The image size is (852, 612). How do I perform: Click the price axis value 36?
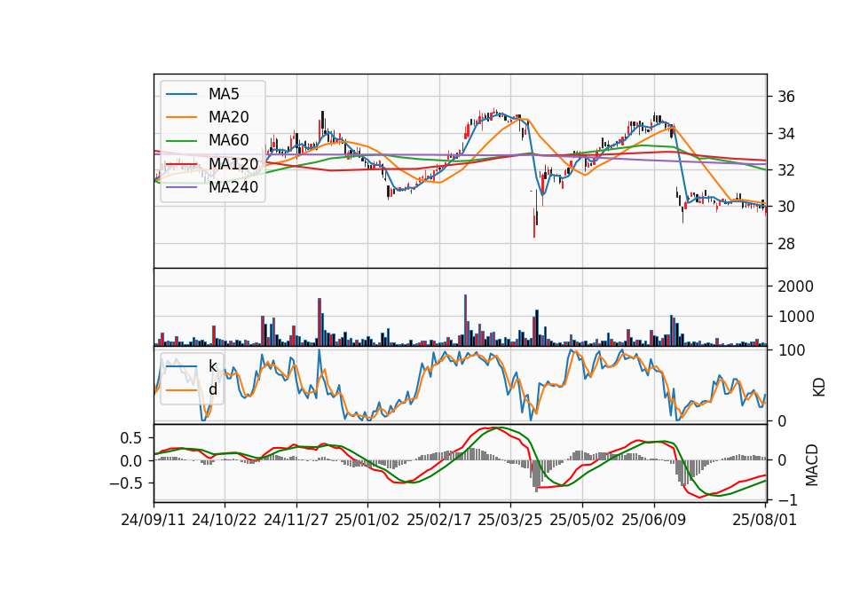pos(786,98)
